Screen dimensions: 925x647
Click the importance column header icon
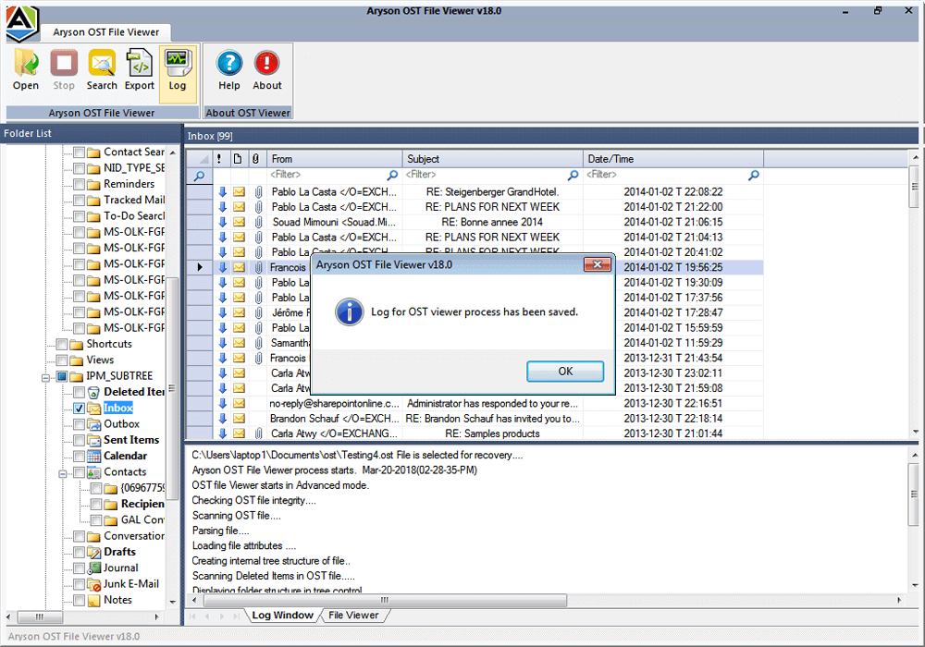(219, 159)
